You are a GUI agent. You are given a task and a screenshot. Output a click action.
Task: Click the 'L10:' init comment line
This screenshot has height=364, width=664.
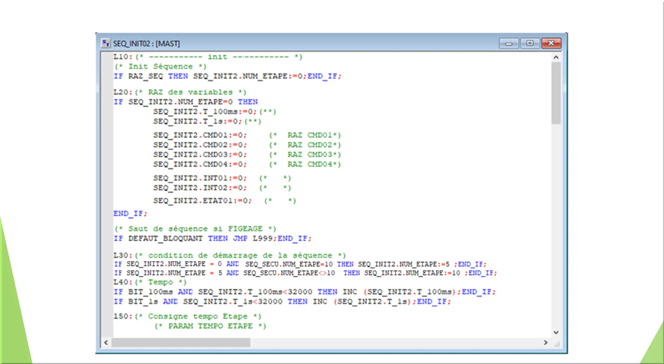[208, 57]
